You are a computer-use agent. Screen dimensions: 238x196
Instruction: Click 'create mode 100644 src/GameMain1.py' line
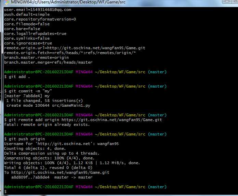point(49,105)
